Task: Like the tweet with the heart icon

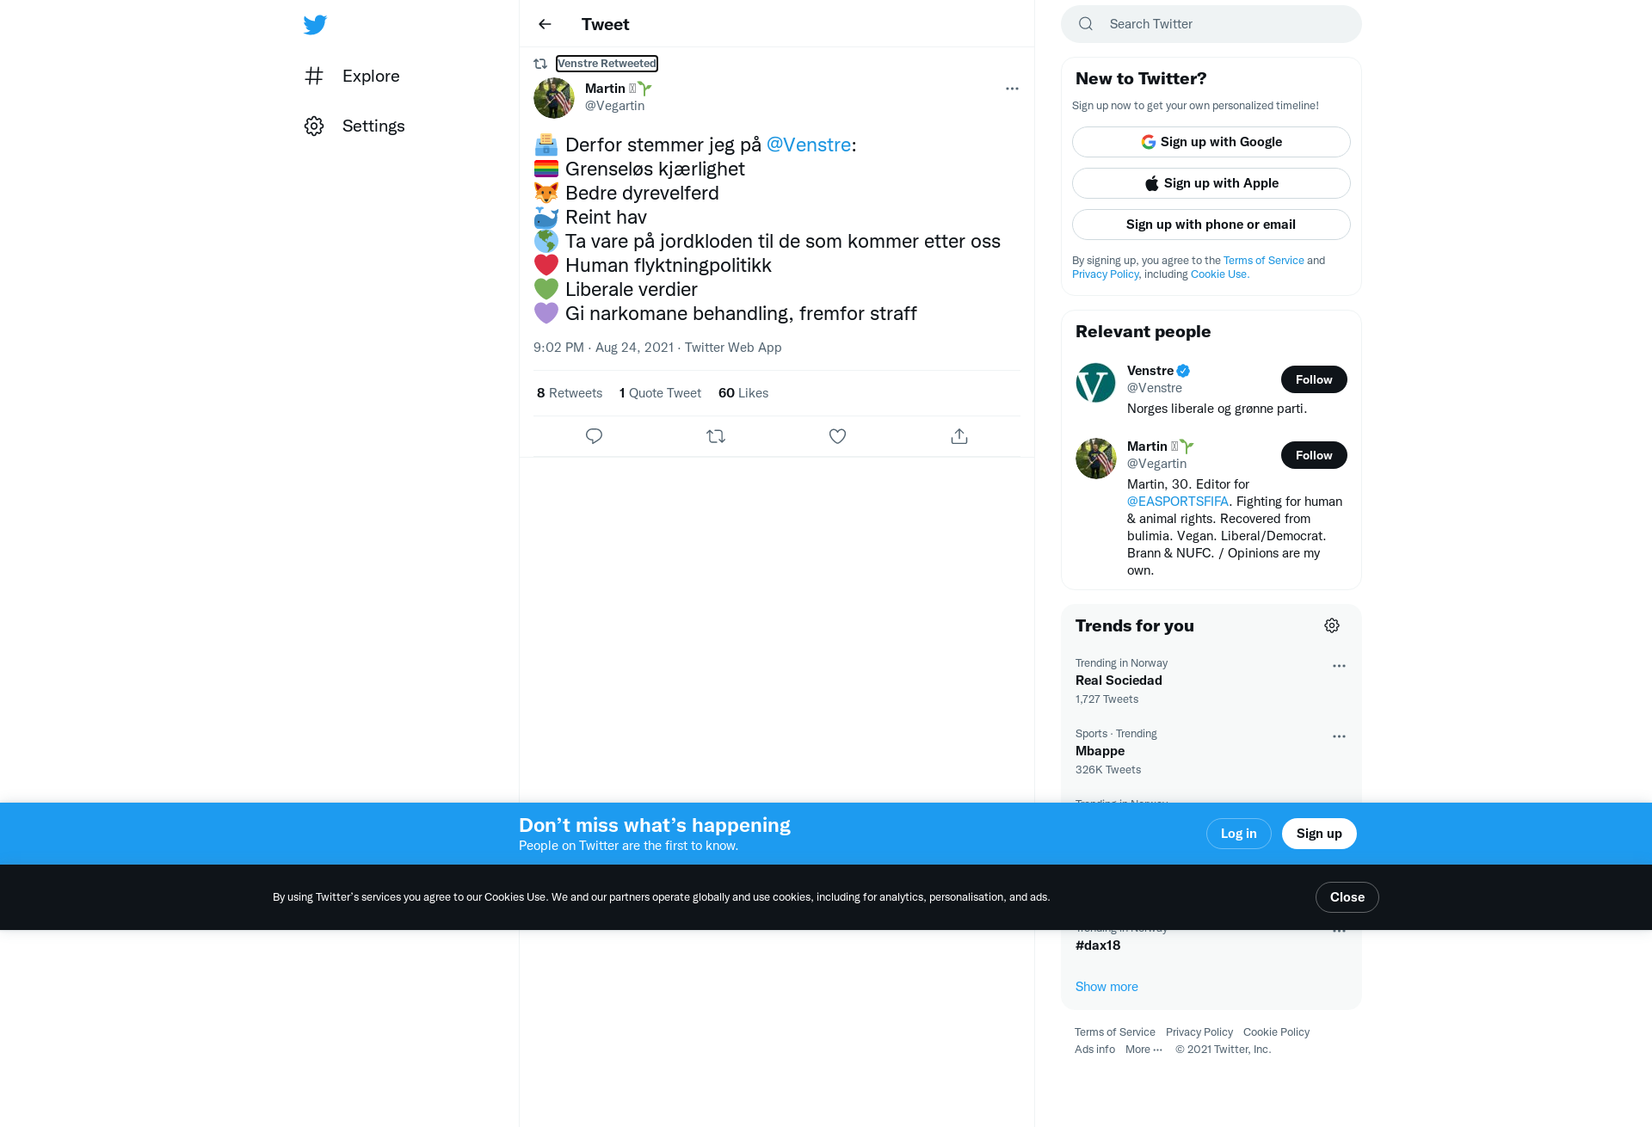Action: tap(837, 436)
